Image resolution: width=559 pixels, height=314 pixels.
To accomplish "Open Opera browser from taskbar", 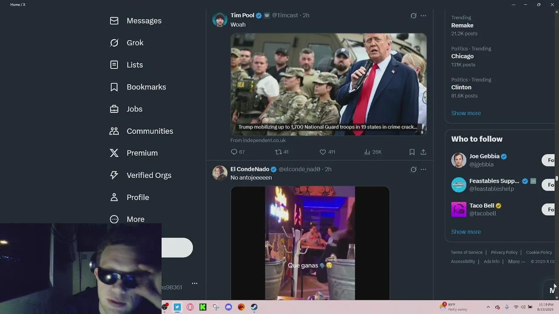I will click(190, 307).
